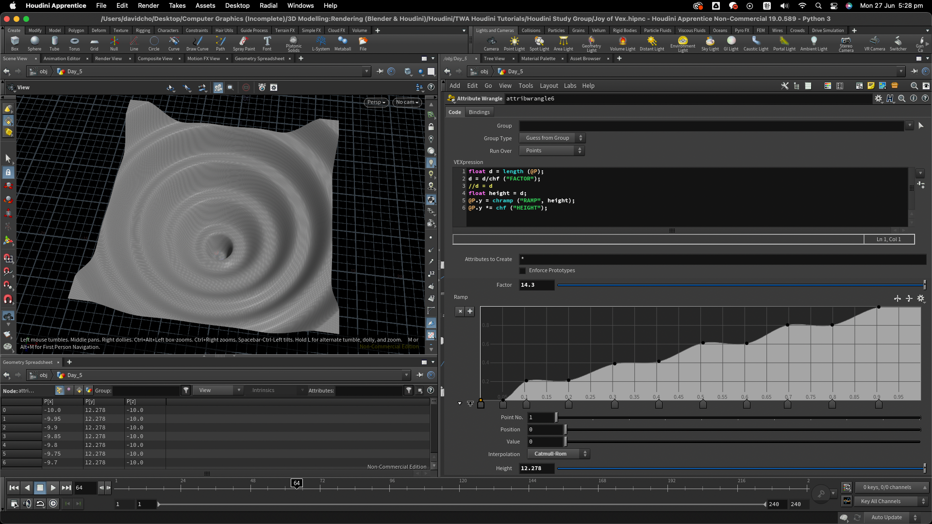Screen dimensions: 932x524
Task: Click the Torus shelf tool
Action: pyautogui.click(x=74, y=43)
